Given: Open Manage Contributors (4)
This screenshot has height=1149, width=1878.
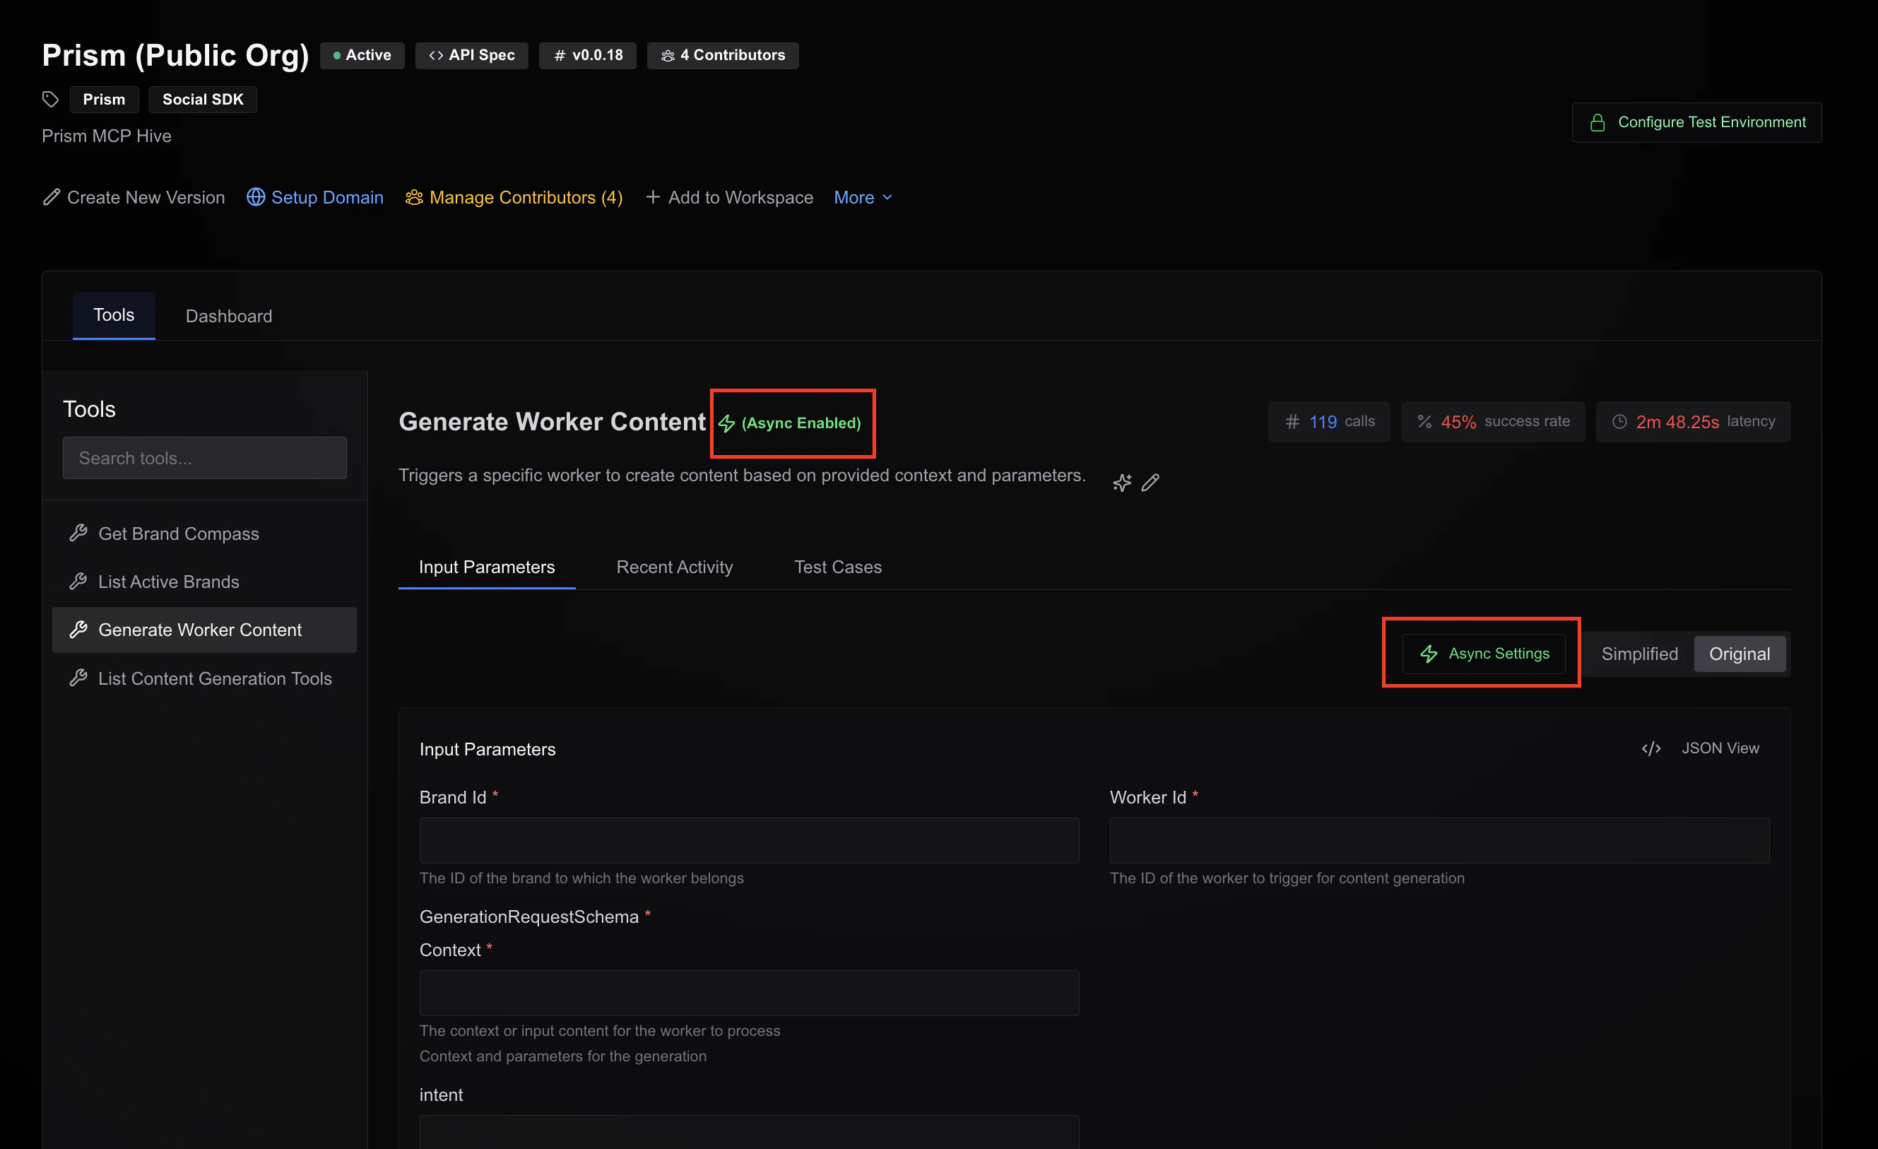Looking at the screenshot, I should pos(514,197).
